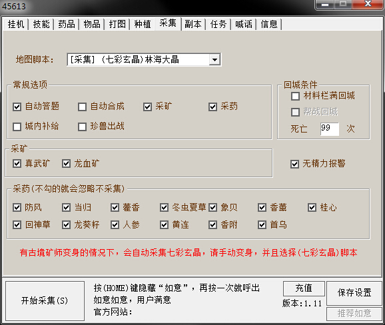385x325 pixels.
Task: Uncheck the 香薷 herb checkbox
Action: click(x=262, y=208)
